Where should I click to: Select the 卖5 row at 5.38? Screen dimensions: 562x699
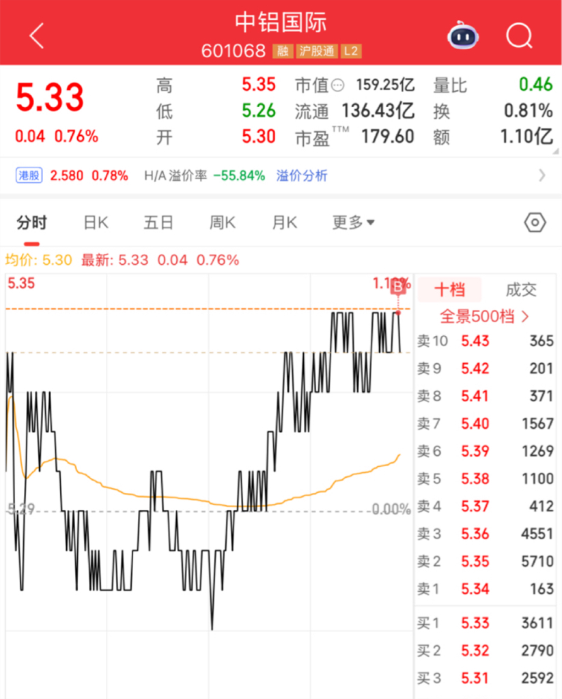(486, 479)
